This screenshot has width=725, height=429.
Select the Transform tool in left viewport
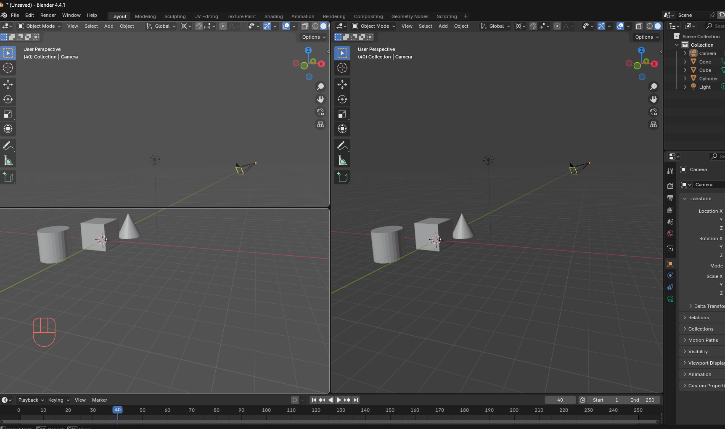click(x=8, y=129)
